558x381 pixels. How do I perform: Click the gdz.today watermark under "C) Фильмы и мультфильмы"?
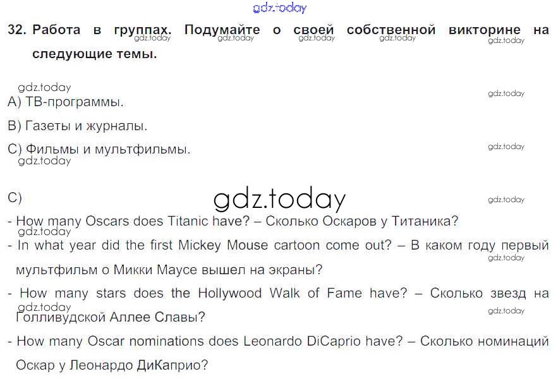point(44,161)
